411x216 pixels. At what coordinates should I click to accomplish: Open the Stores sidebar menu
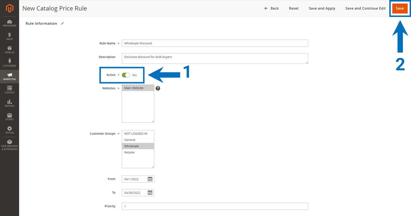(x=10, y=117)
